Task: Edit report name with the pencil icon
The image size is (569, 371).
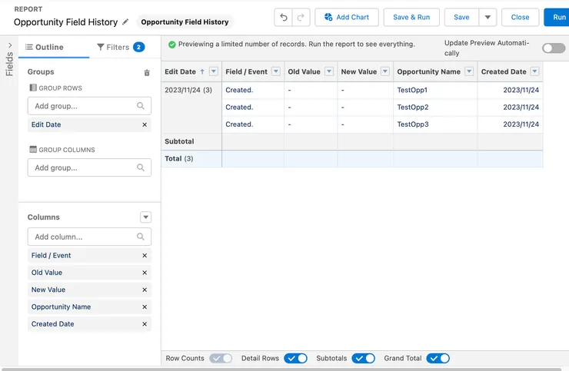Action: pyautogui.click(x=125, y=22)
